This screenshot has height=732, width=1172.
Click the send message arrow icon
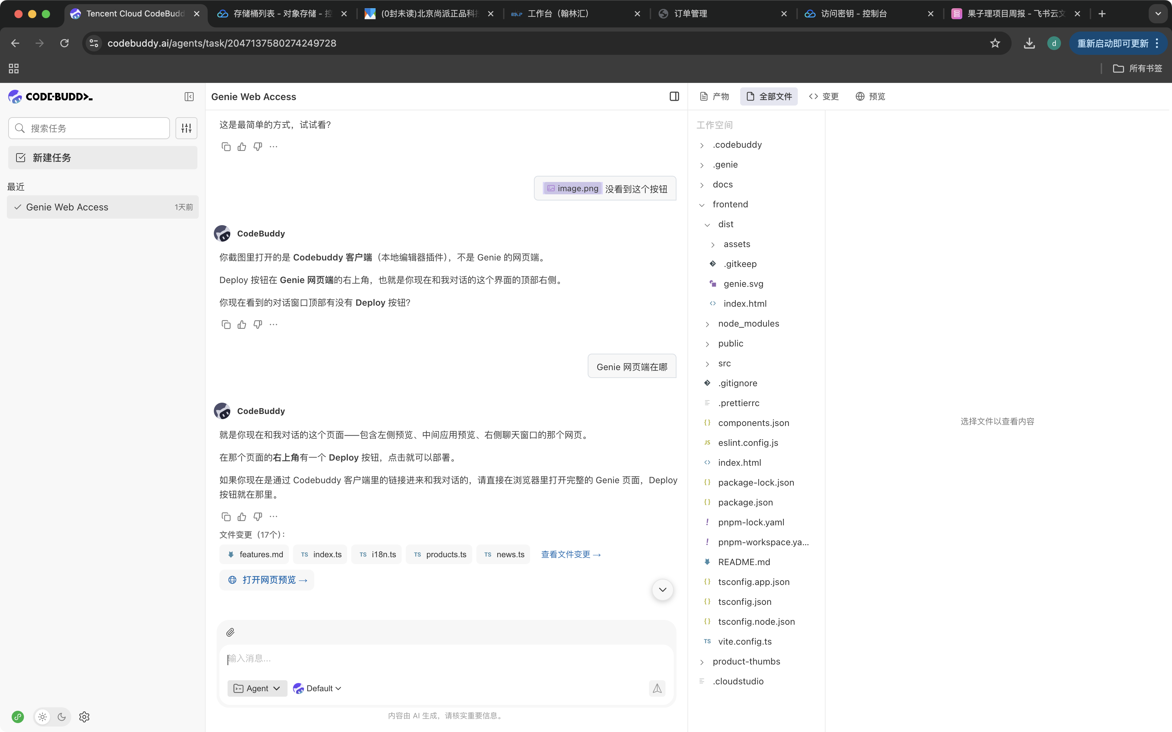[x=657, y=688]
